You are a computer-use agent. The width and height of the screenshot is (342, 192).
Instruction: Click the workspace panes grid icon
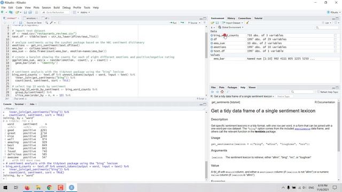point(75,12)
